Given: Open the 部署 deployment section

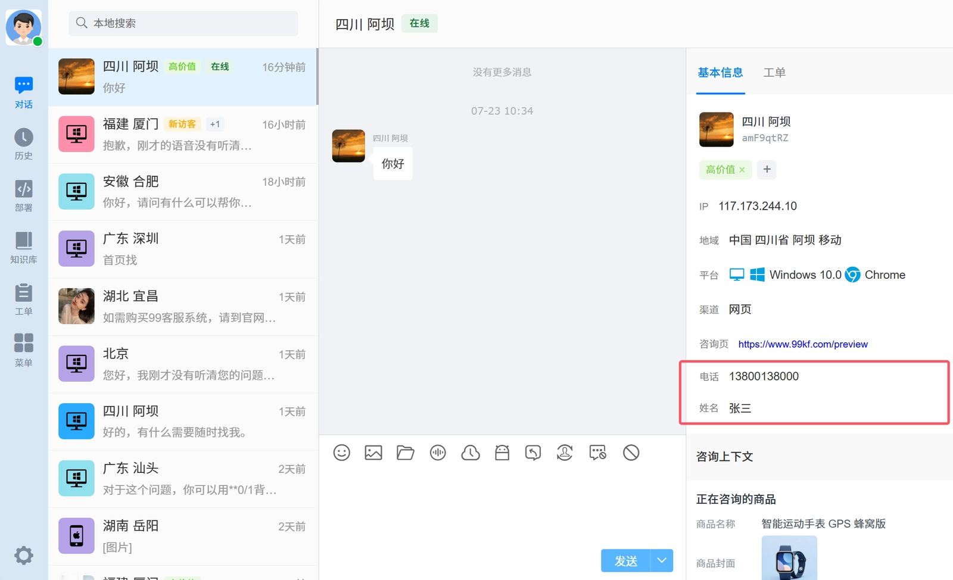Looking at the screenshot, I should tap(24, 197).
